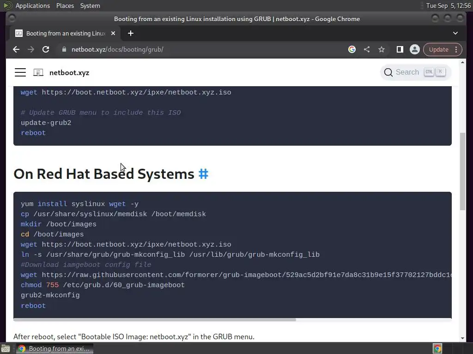Screen dimensions: 473x354
Task: Click the window menu button in title bar
Action: click(x=12, y=18)
